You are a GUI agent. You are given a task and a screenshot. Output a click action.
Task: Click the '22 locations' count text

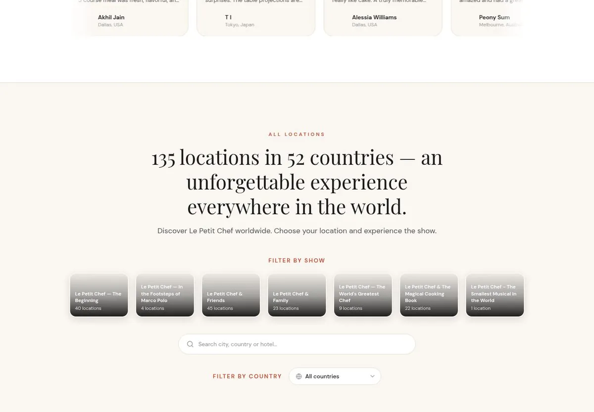point(418,309)
